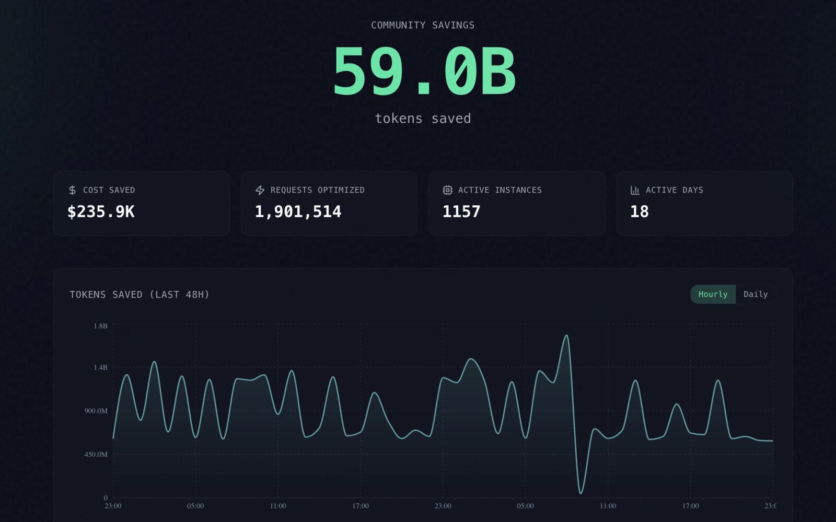
Task: Click the highest peak of the chart line
Action: 566,336
